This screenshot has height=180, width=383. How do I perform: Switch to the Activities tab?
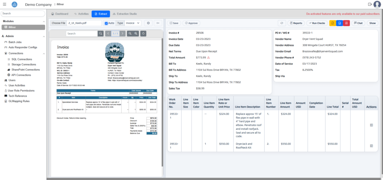(81, 14)
